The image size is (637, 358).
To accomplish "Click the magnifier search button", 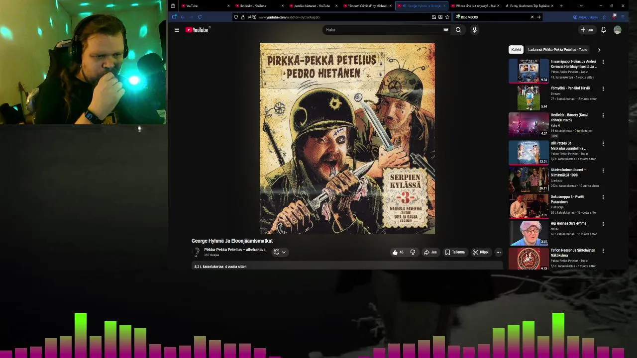I will [x=458, y=30].
